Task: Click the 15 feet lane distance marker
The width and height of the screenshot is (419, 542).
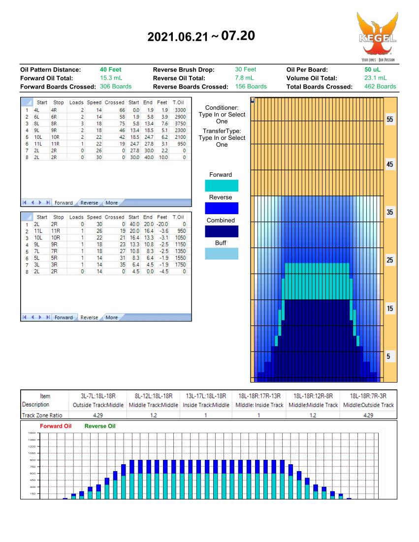Action: click(x=389, y=308)
